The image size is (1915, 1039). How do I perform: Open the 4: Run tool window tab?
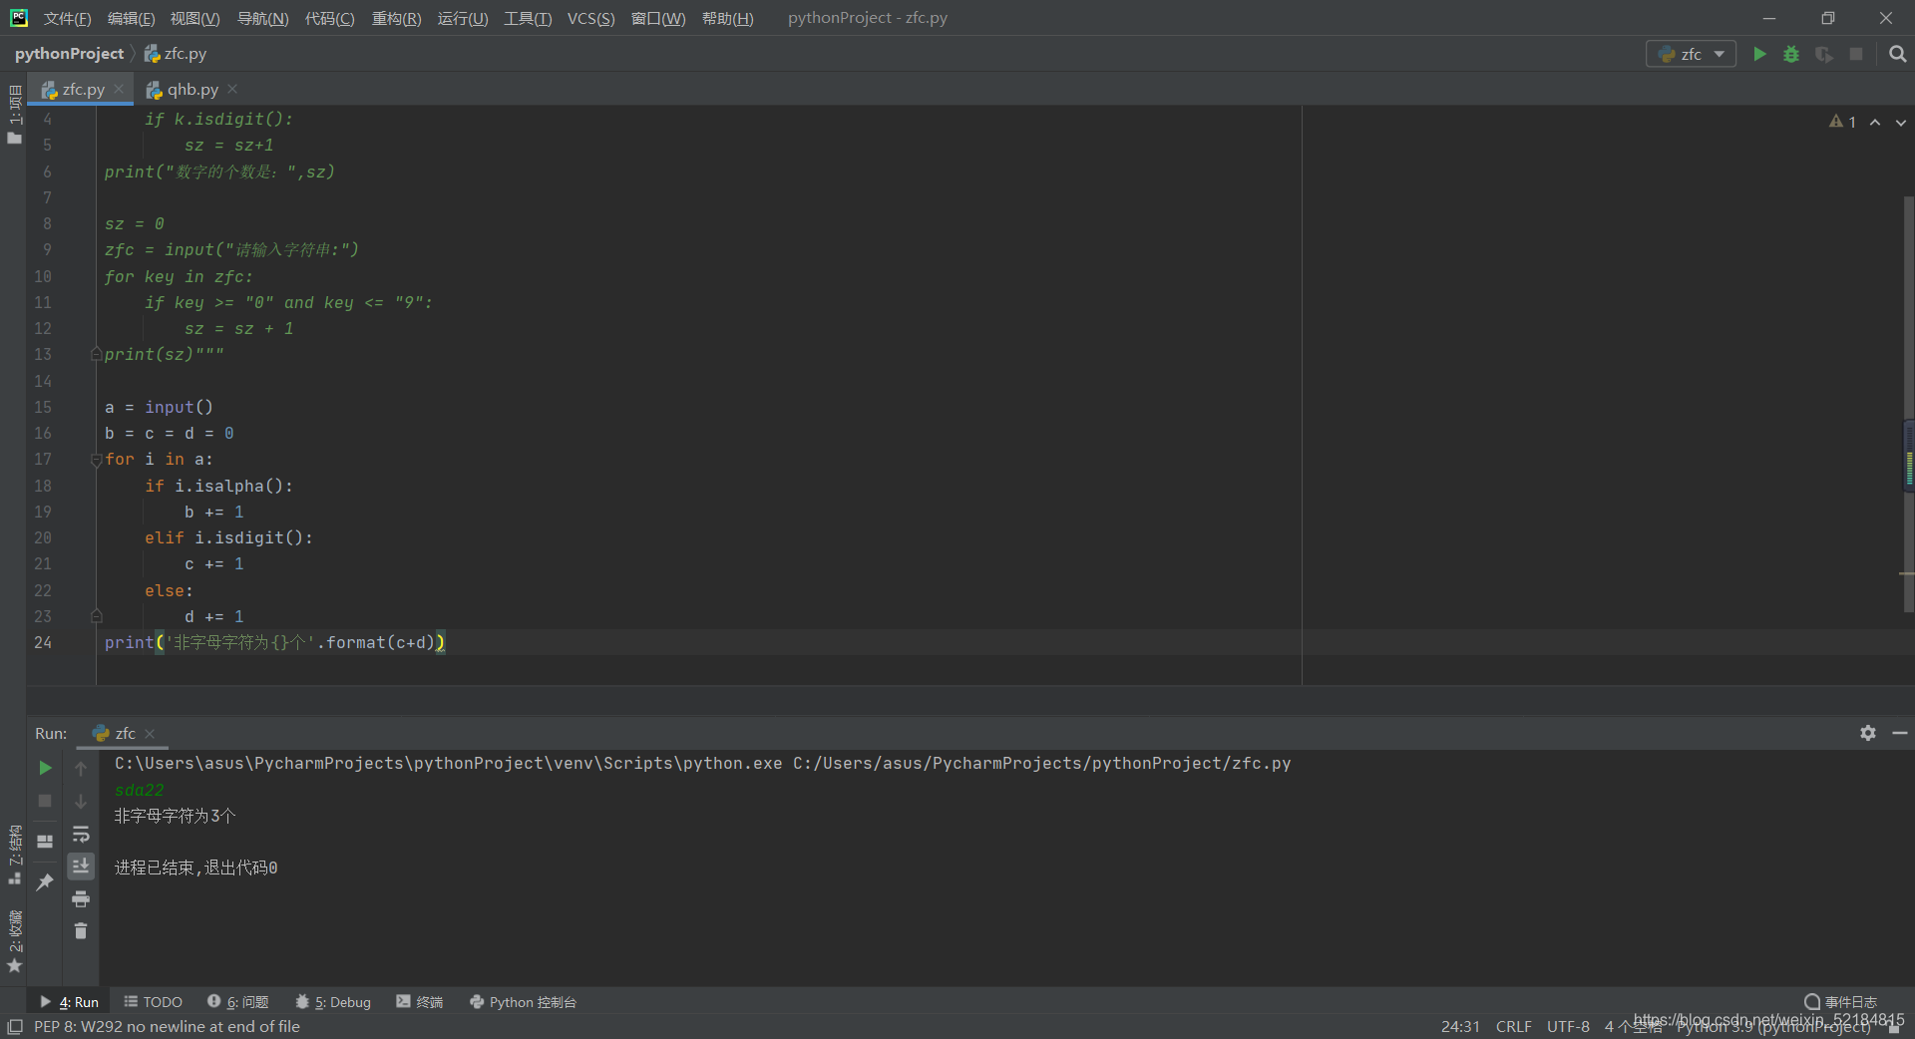tap(70, 1002)
